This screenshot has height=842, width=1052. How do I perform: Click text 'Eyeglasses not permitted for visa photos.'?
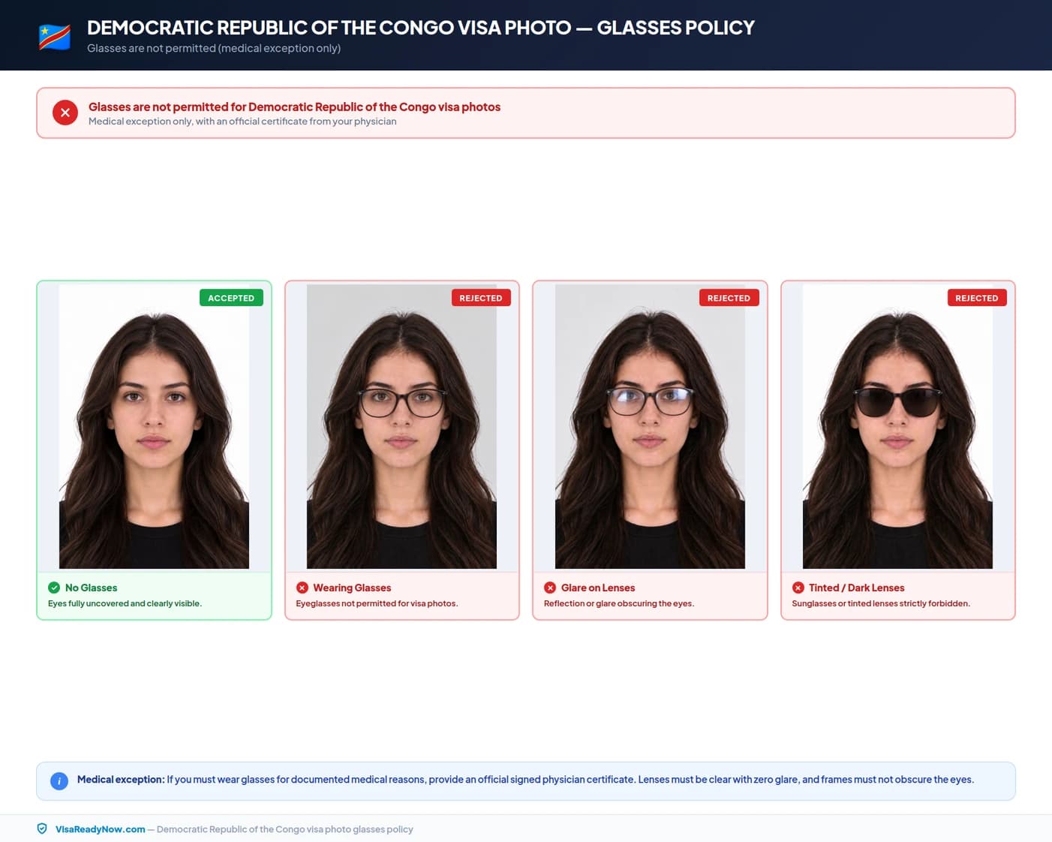(x=377, y=603)
